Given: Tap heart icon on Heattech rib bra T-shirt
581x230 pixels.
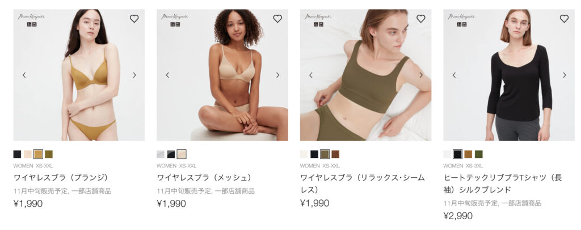Looking at the screenshot, I should tap(564, 19).
